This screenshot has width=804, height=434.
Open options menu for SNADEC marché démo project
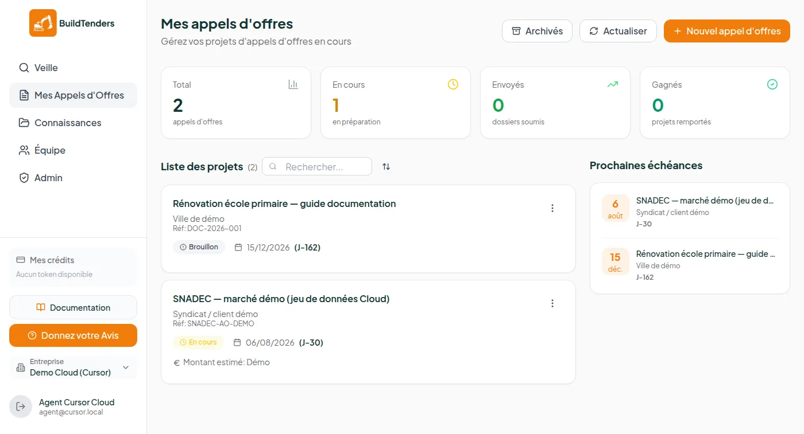pos(552,303)
